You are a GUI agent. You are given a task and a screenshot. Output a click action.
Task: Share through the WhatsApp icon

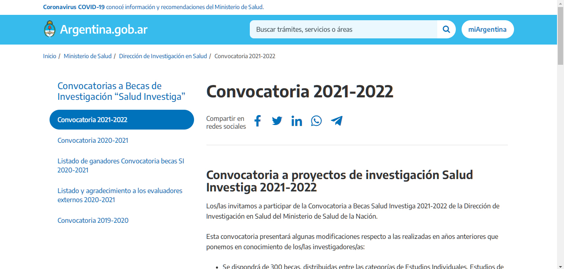click(316, 121)
